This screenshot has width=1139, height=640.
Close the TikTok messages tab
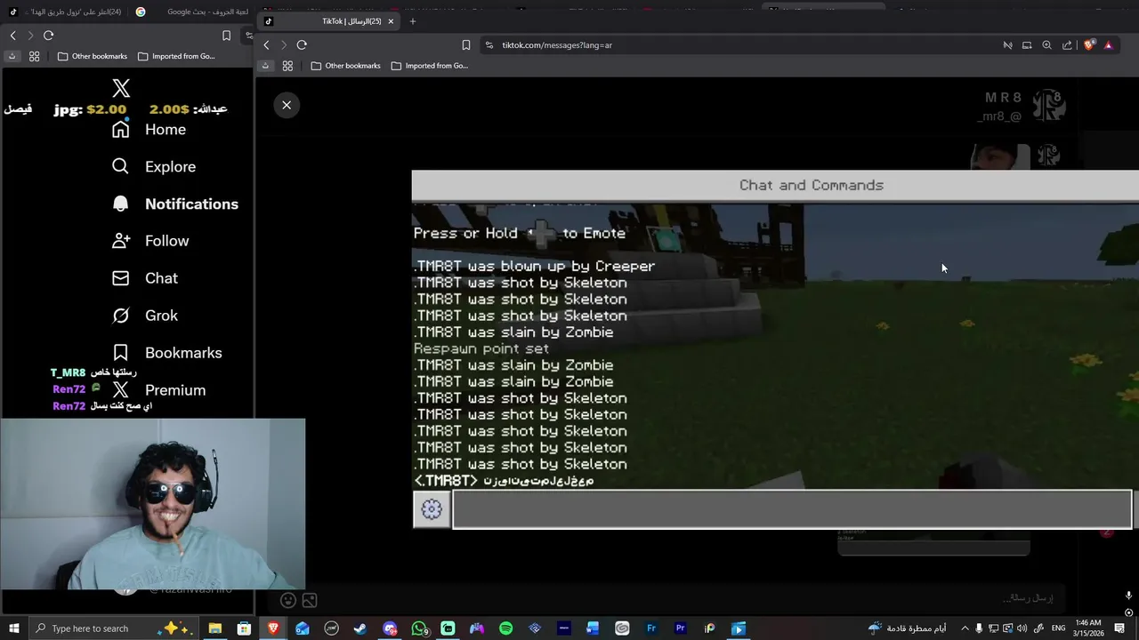(391, 21)
